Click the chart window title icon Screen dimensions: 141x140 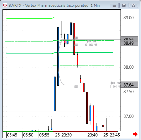coord(5,5)
